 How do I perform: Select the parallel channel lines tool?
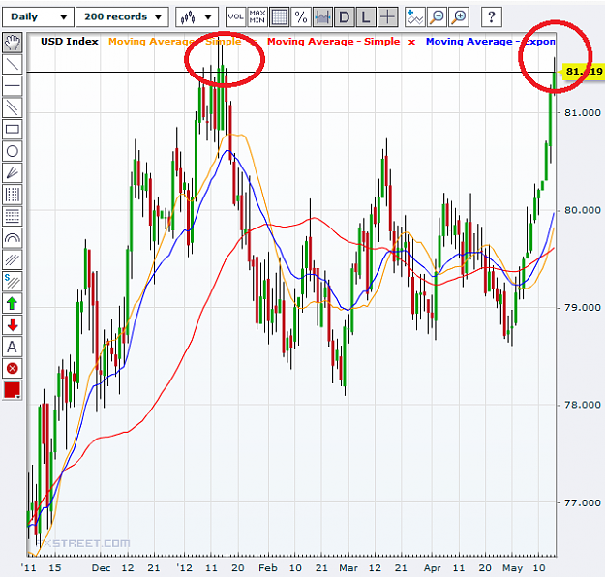pos(12,107)
